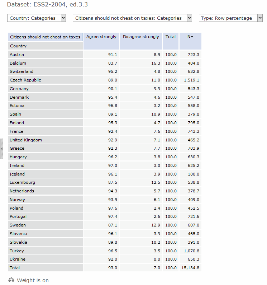Click the 'Total' column header
Viewport: 267px width, 285px height.
171,37
